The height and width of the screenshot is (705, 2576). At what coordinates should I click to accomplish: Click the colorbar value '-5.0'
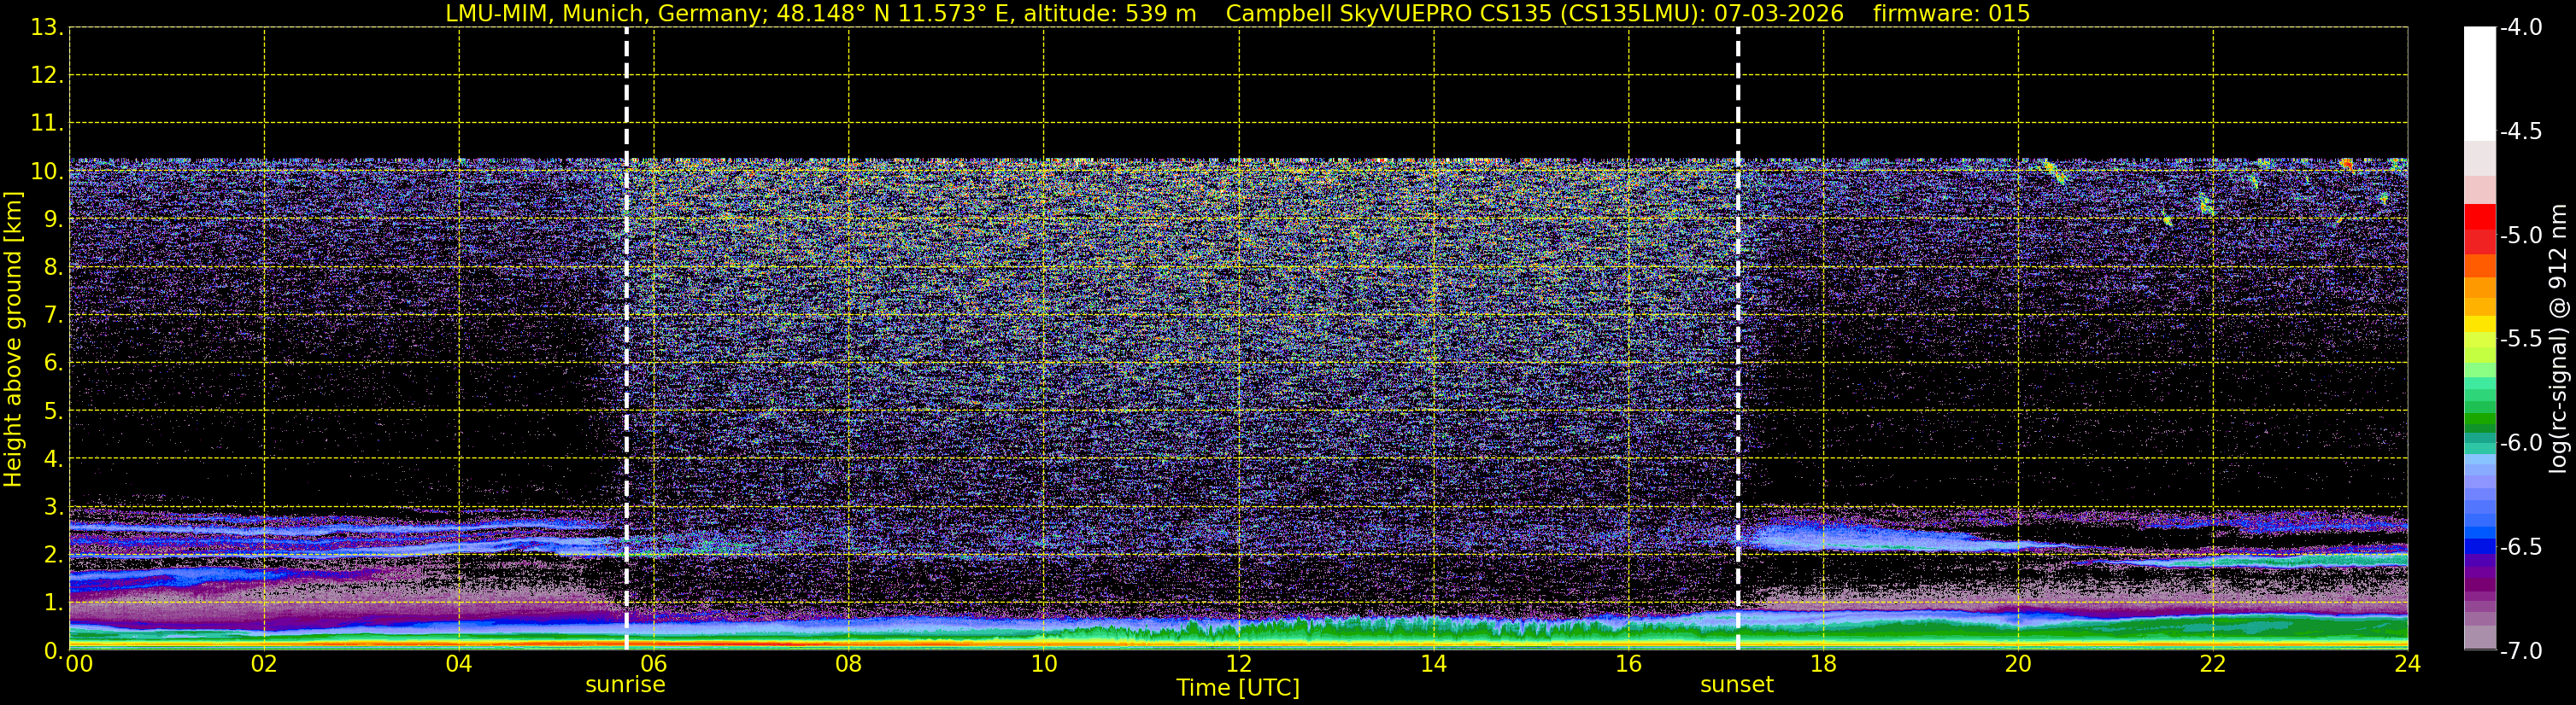point(2520,236)
